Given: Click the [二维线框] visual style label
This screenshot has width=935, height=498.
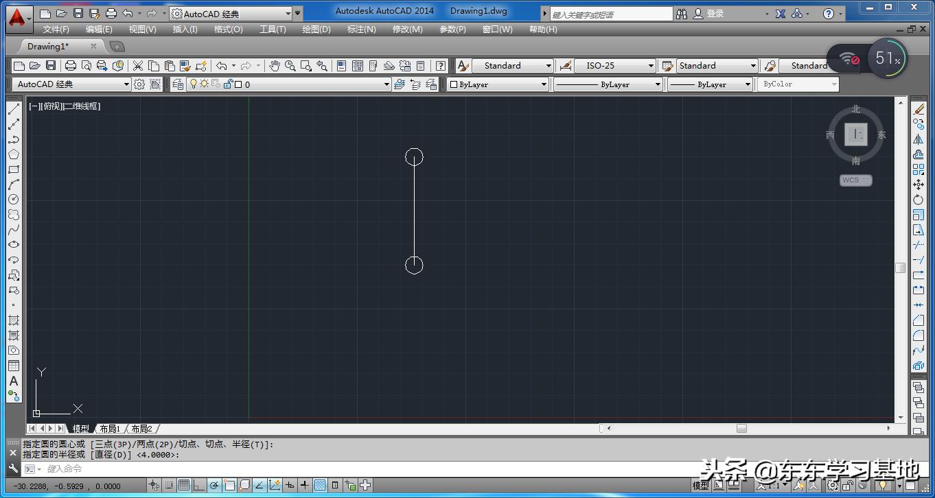Looking at the screenshot, I should tap(82, 106).
